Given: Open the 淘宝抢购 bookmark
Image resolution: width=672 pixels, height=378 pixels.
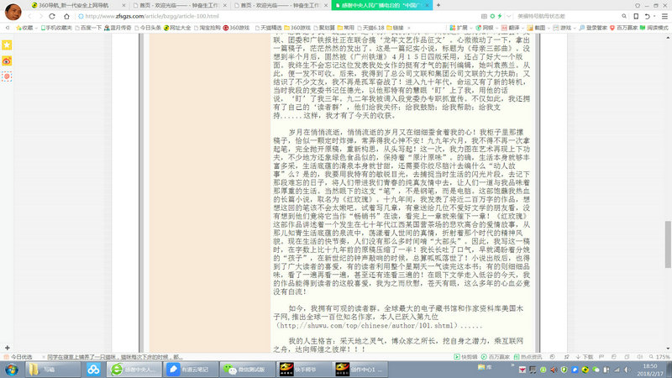Looking at the screenshot, I should [207, 28].
